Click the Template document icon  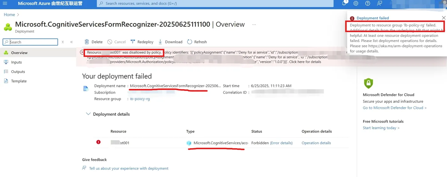point(6,81)
